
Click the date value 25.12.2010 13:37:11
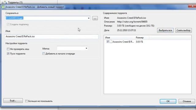[126, 30]
